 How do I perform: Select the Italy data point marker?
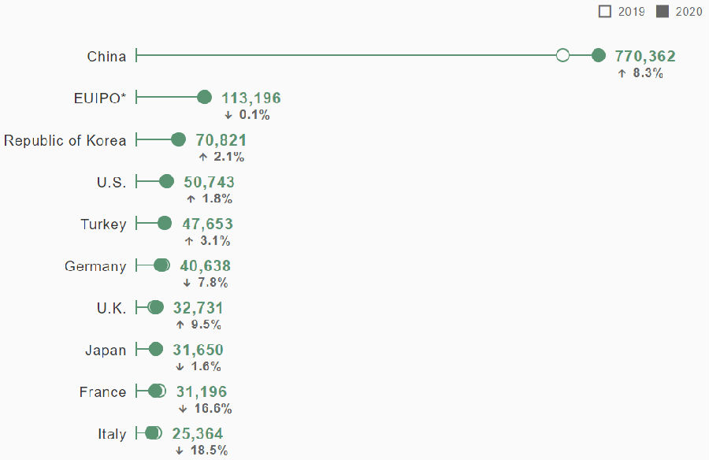(x=152, y=432)
